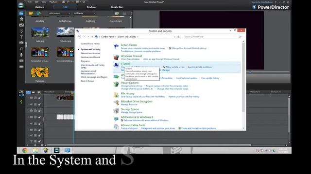
Task: Click the Magic tools icon above the timeline
Action: pyautogui.click(x=21, y=93)
